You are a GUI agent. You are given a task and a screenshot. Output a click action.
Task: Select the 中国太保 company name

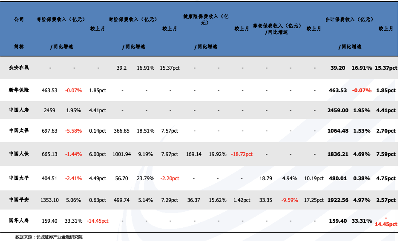coord(19,130)
